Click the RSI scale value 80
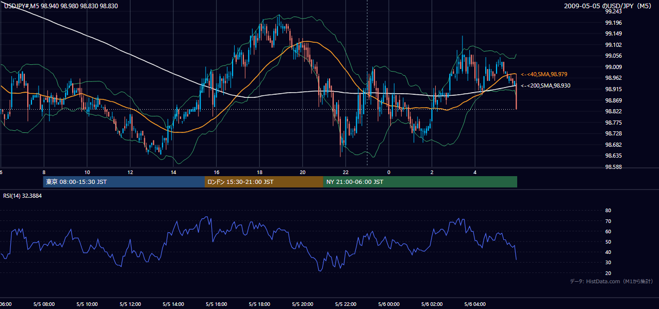Viewport: 659px width, 309px height. point(608,211)
